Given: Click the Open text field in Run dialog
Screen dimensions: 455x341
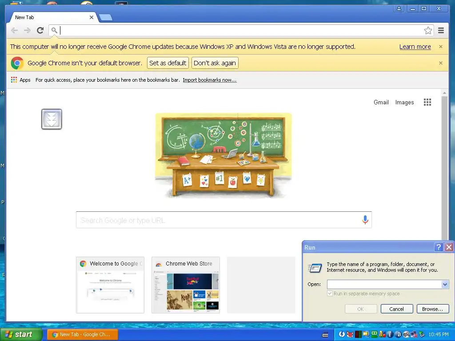Looking at the screenshot, I should (x=384, y=284).
